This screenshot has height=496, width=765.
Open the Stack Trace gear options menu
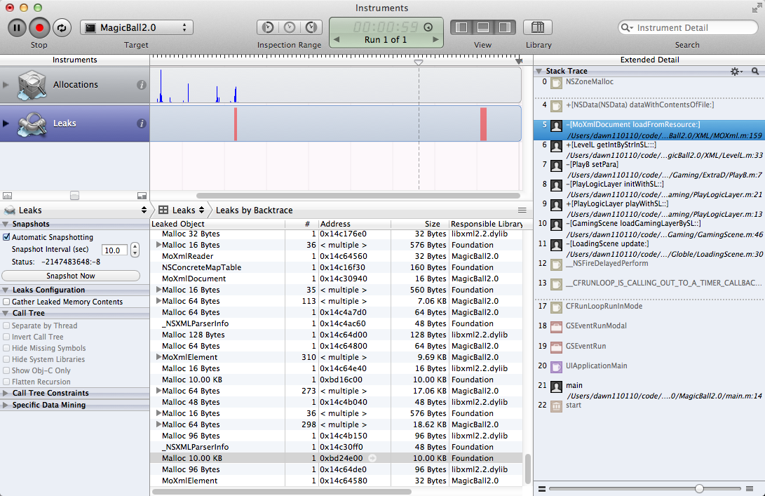click(x=736, y=72)
